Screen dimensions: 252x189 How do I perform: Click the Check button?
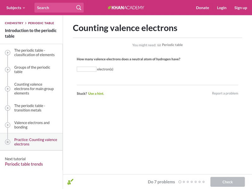point(227,182)
